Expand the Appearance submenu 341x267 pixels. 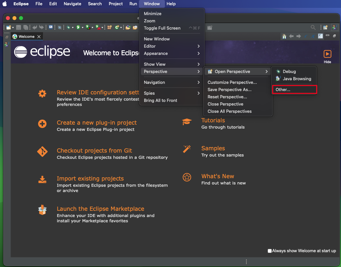pyautogui.click(x=172, y=53)
